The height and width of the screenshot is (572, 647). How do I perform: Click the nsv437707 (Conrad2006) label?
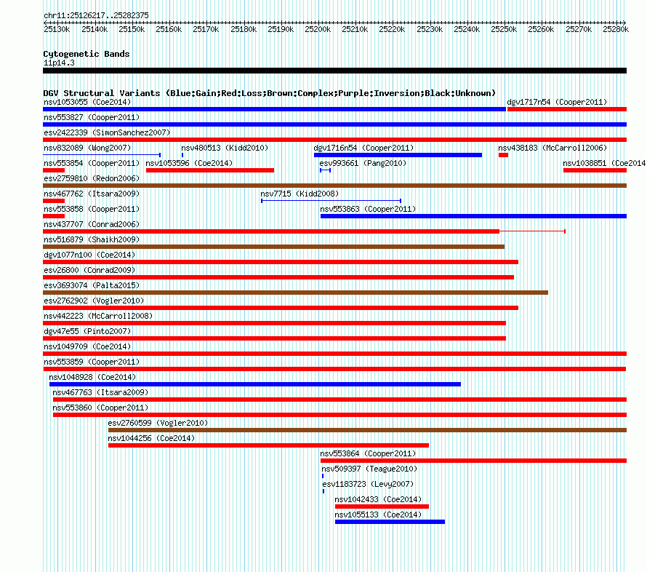pyautogui.click(x=92, y=224)
